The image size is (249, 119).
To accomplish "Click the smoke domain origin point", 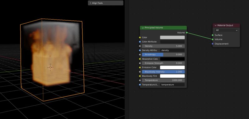I will click(50, 56).
